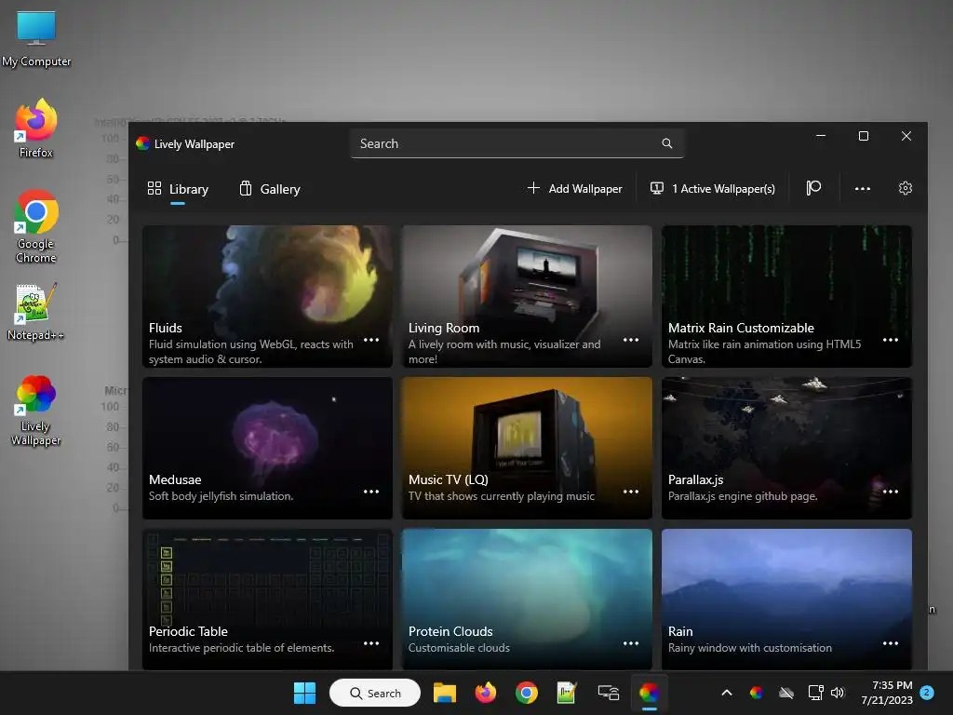Image resolution: width=953 pixels, height=715 pixels.
Task: Open Notepad++ from the taskbar
Action: pos(567,693)
